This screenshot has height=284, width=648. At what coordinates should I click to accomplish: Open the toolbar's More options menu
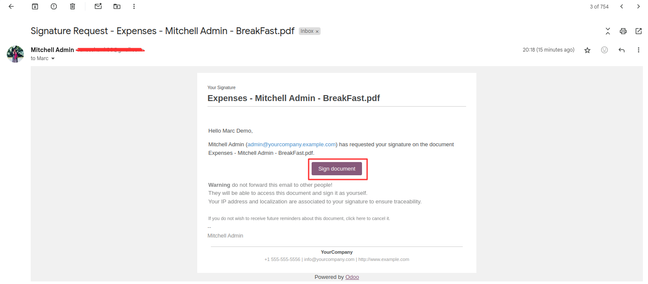point(134,6)
